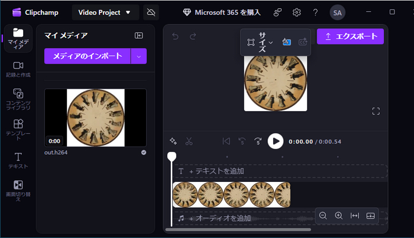Open the Video Project title dropdown

point(105,12)
